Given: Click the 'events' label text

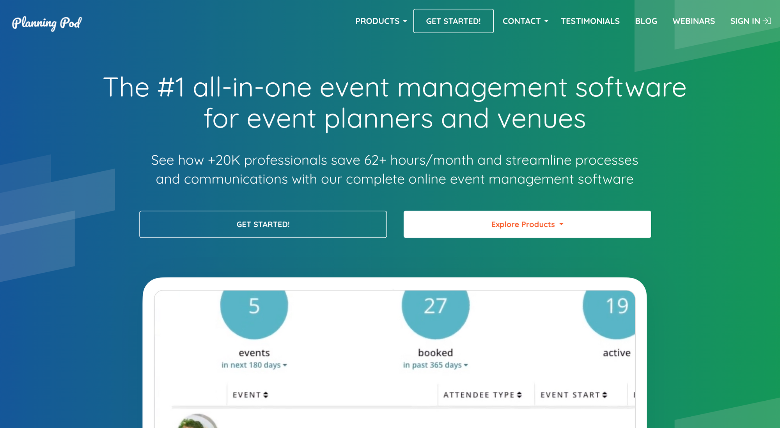Looking at the screenshot, I should [254, 353].
